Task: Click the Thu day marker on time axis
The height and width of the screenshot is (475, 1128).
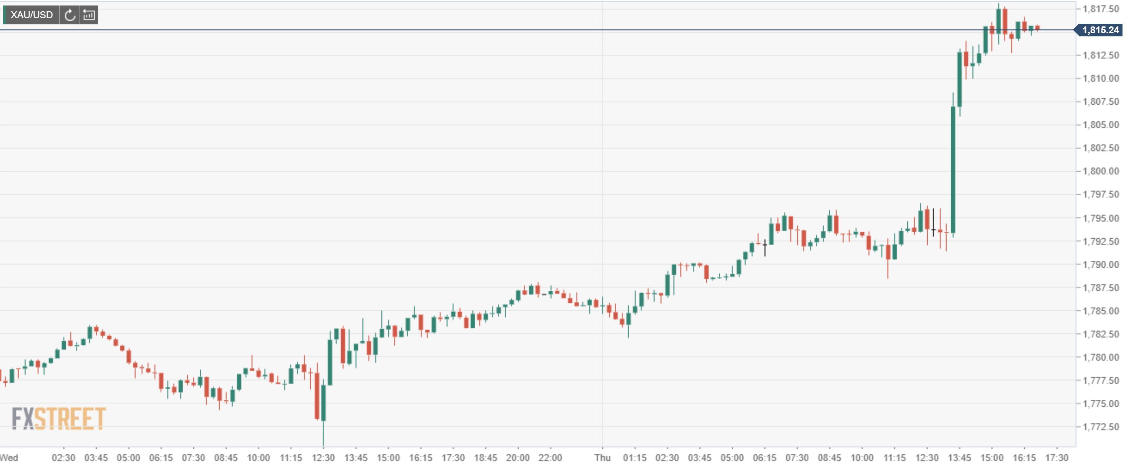Action: 602,458
